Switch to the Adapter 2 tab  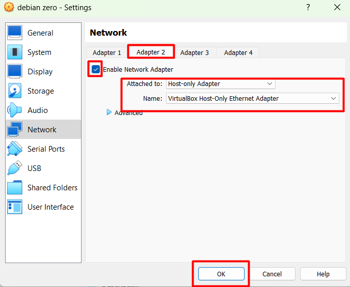151,52
